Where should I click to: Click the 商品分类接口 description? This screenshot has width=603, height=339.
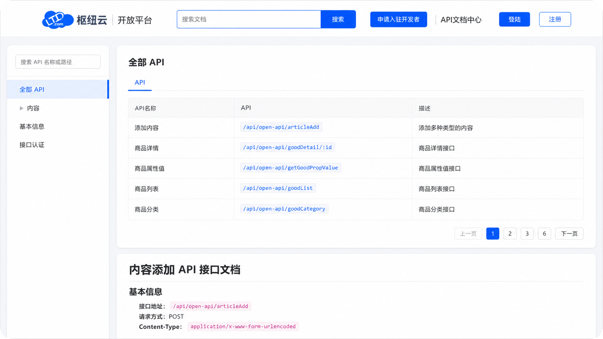coord(437,209)
